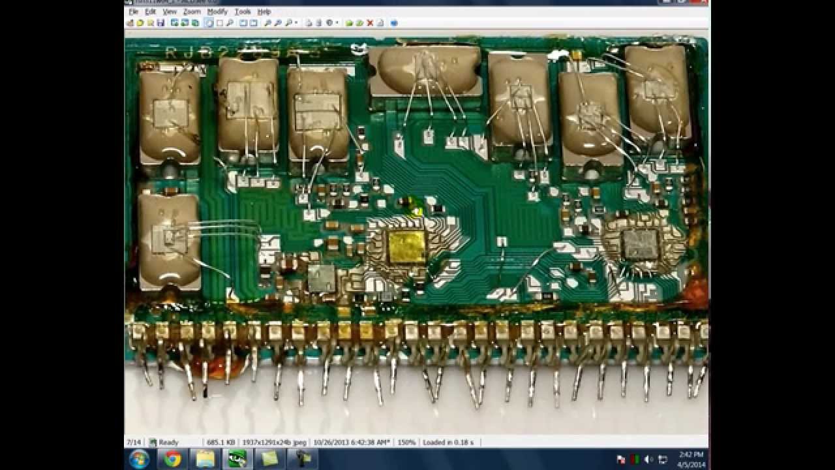Click the '150%' zoom level entry
Image resolution: width=835 pixels, height=470 pixels.
(x=406, y=442)
